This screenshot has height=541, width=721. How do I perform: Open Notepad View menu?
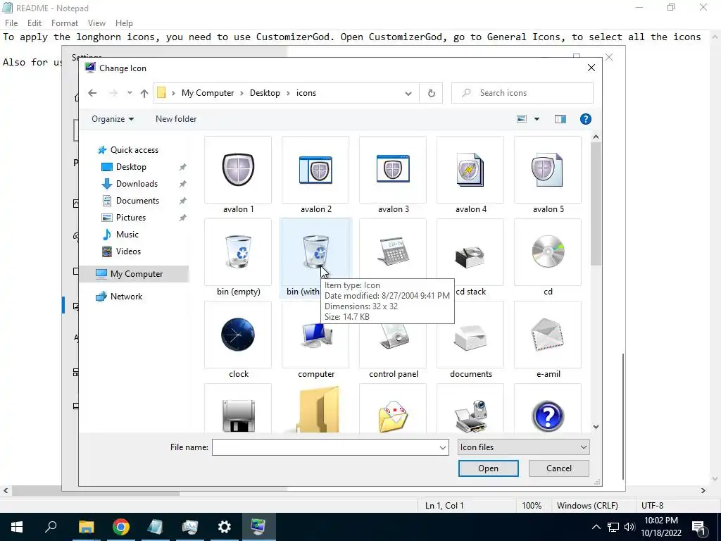(x=96, y=23)
